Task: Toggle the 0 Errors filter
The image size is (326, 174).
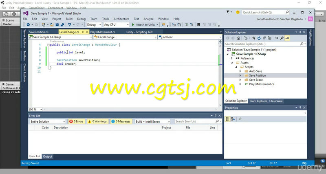Action: tap(76, 121)
